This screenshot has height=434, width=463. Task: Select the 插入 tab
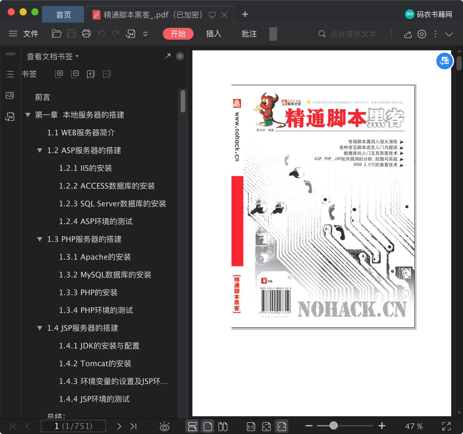[x=214, y=34]
